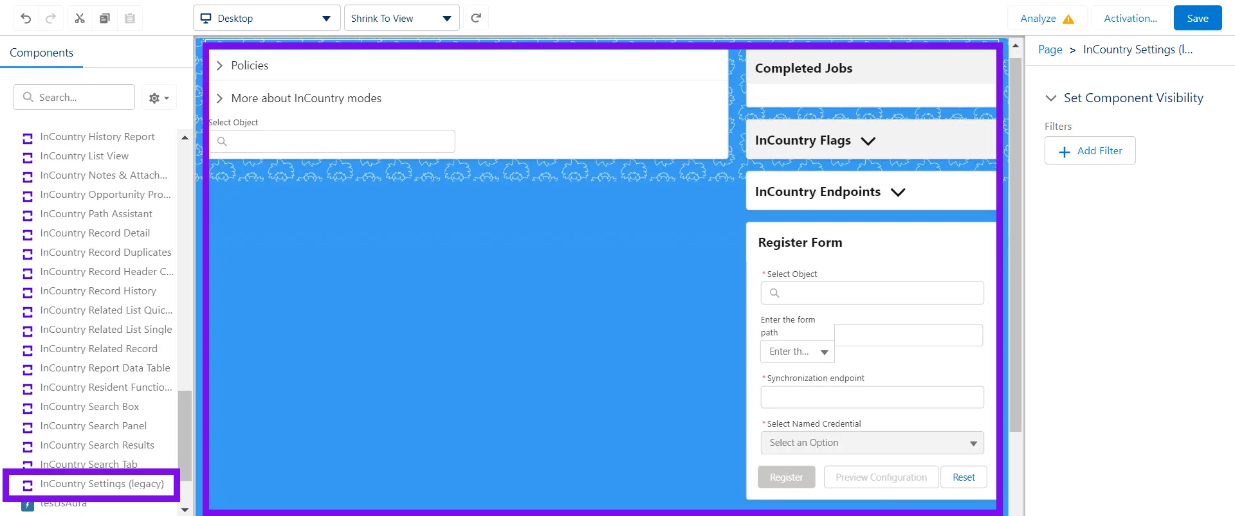Expand More about InCountry modes

coord(219,98)
